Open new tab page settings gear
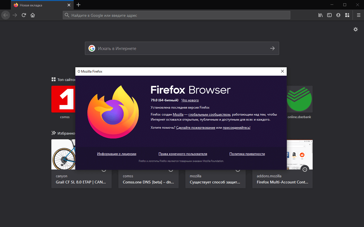Screen dimensions: 364x227 (355, 29)
